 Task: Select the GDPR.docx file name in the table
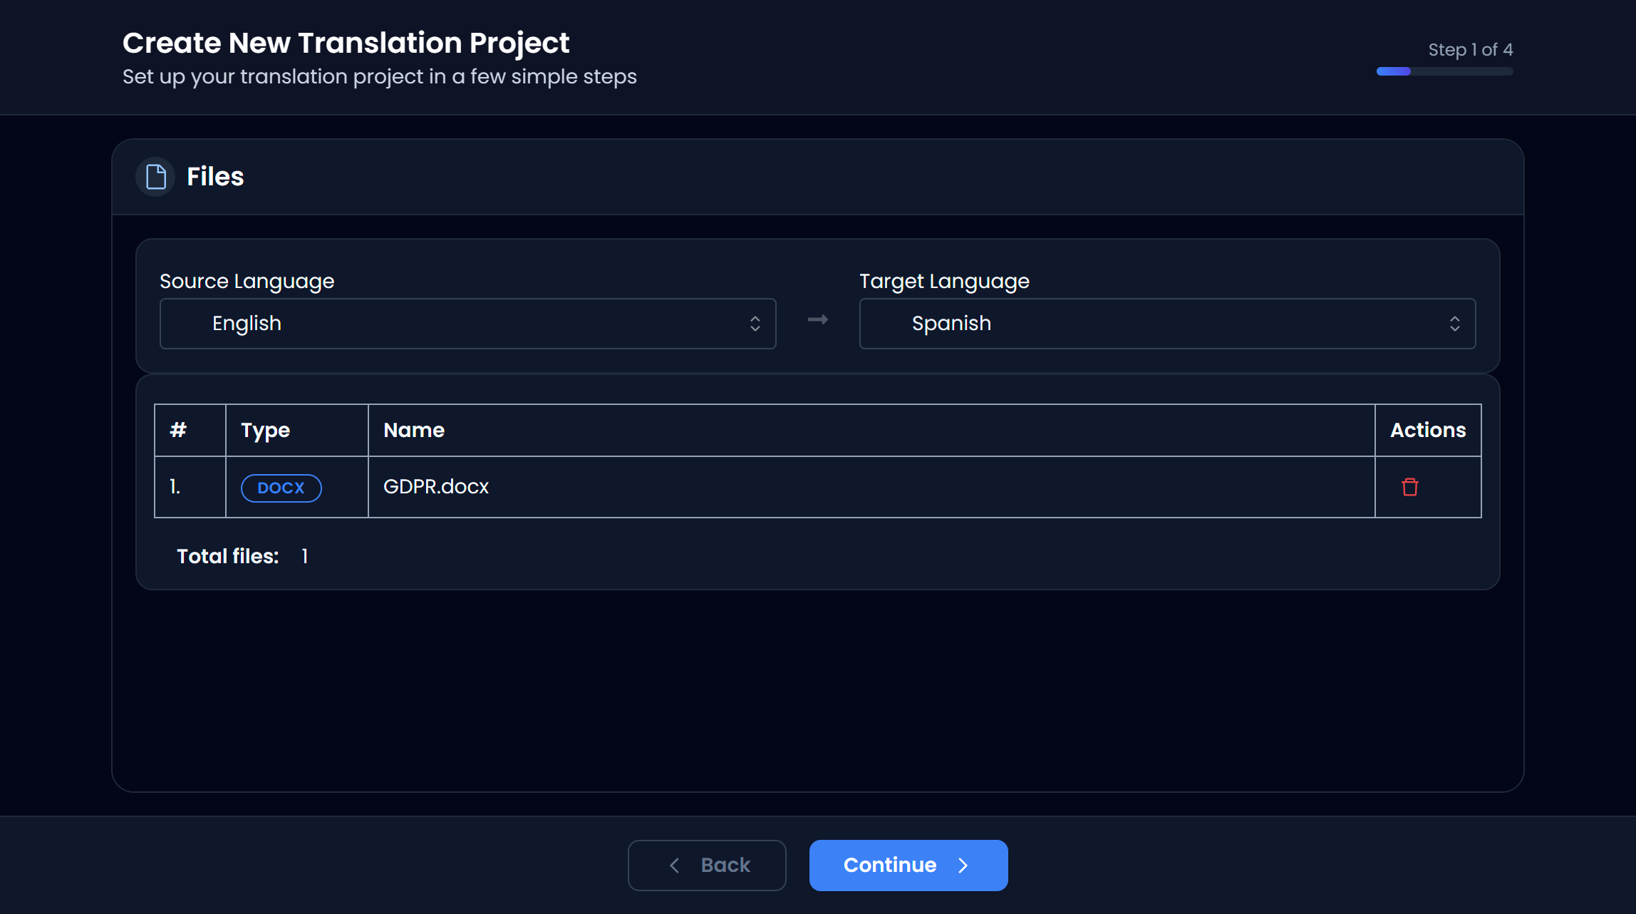tap(435, 487)
